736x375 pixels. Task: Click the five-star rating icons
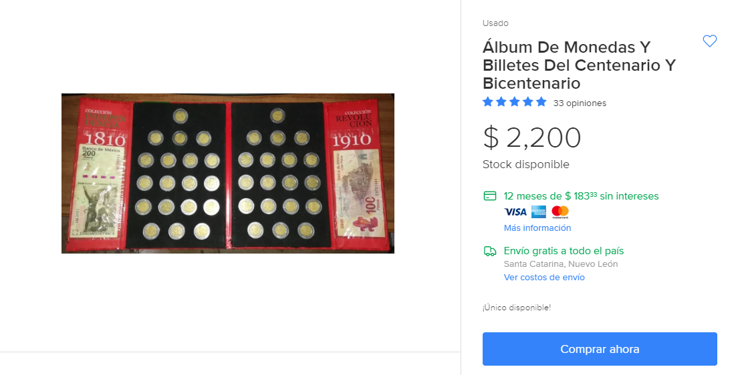515,102
